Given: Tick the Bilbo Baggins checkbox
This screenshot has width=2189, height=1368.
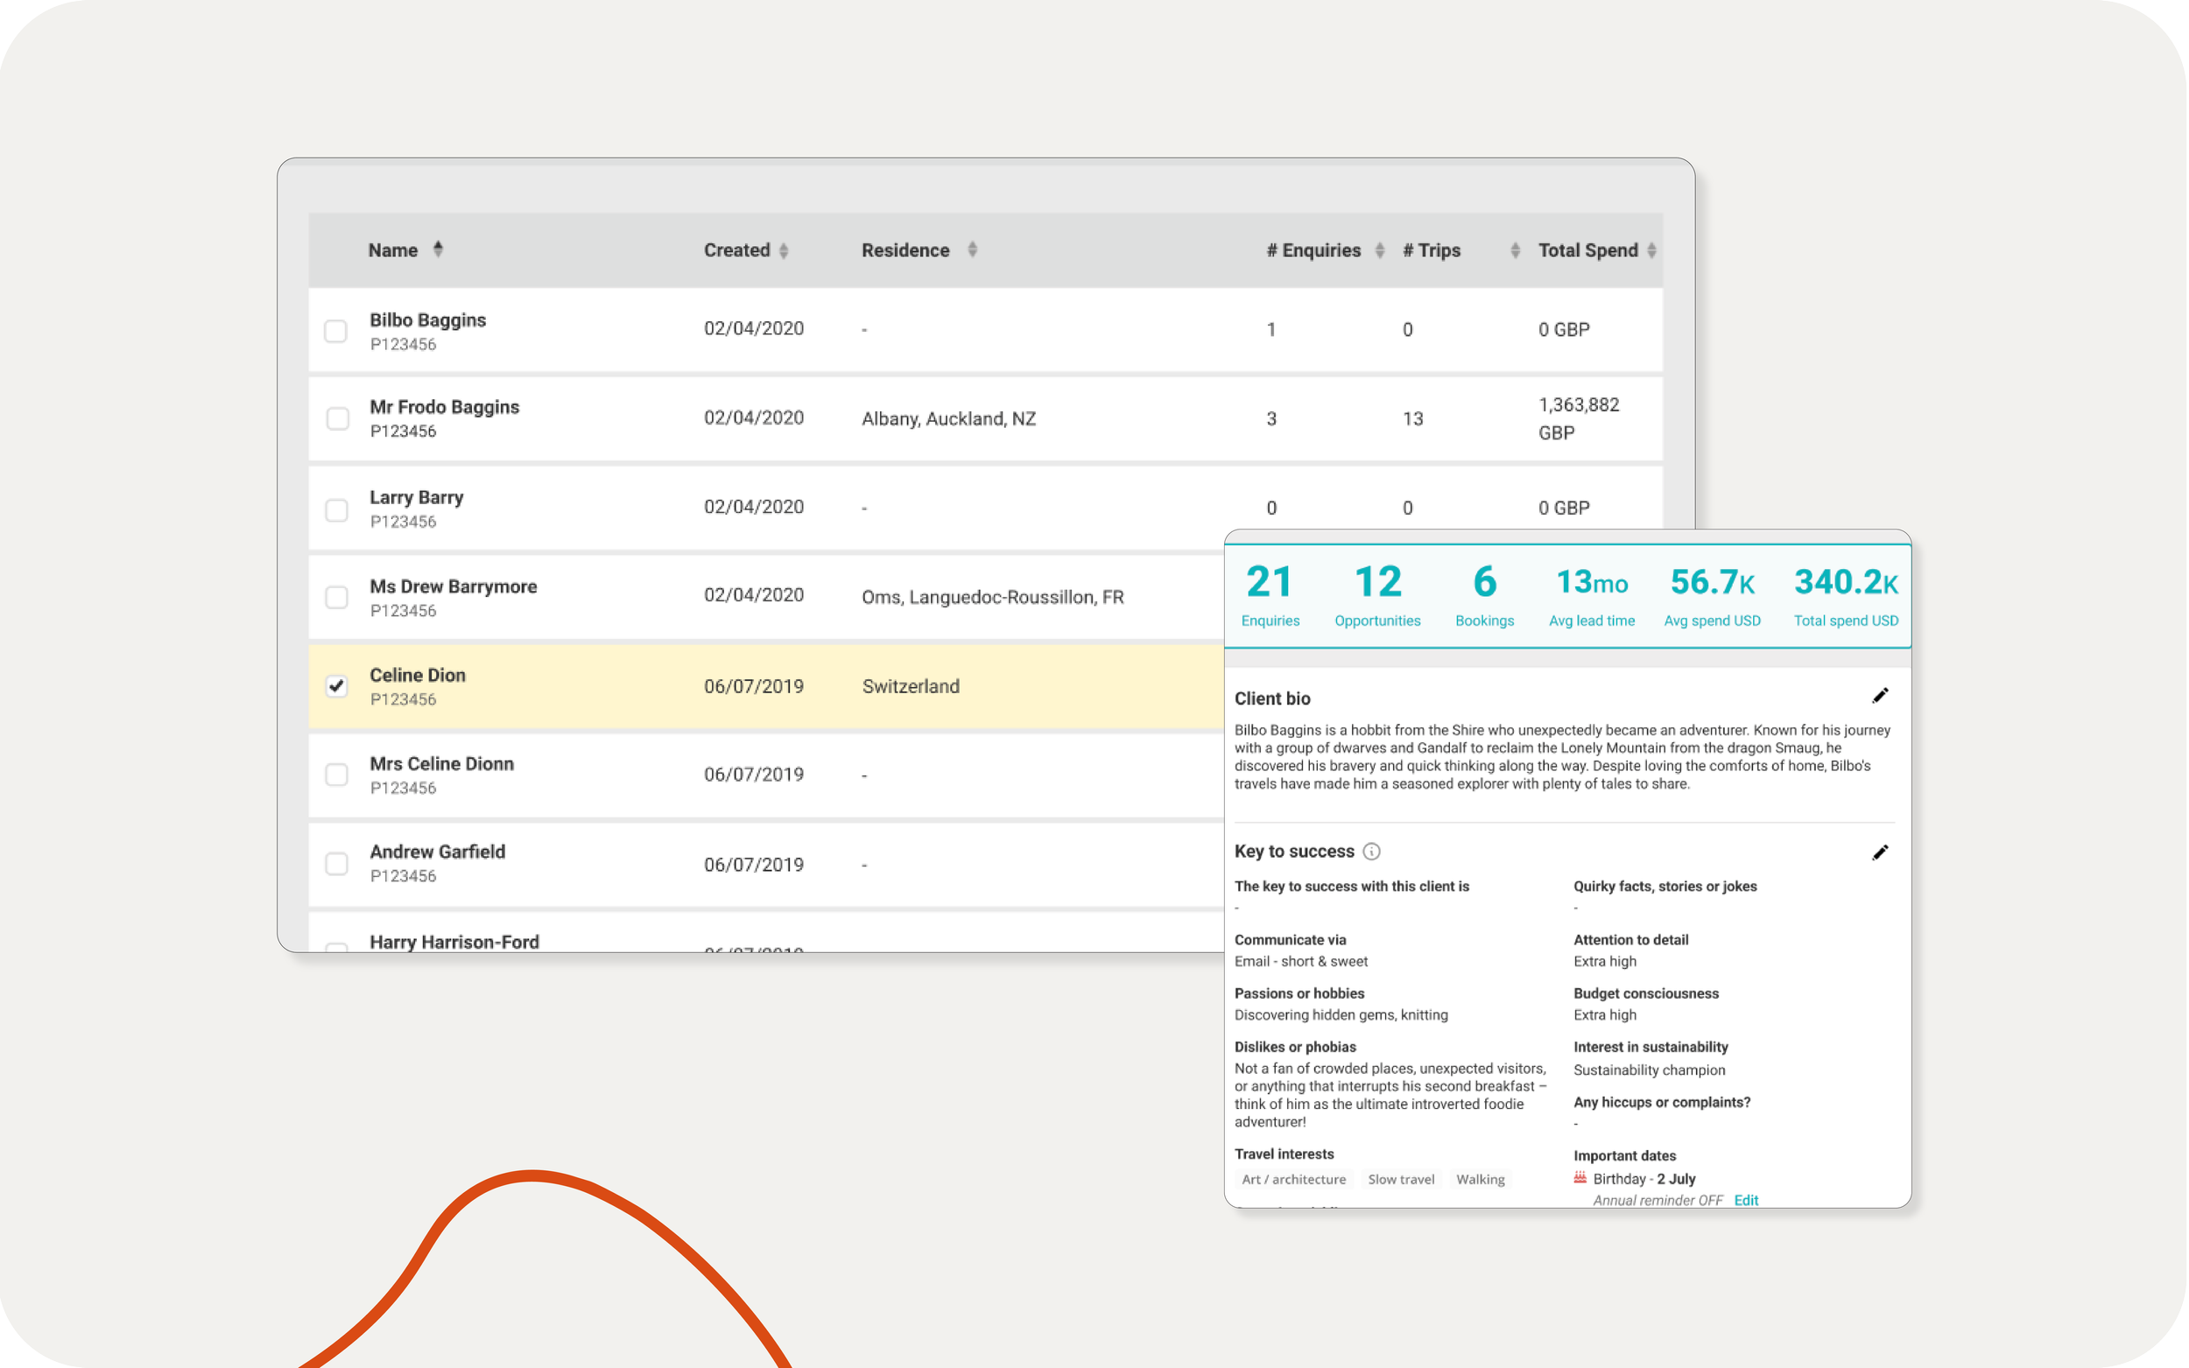Looking at the screenshot, I should (335, 331).
